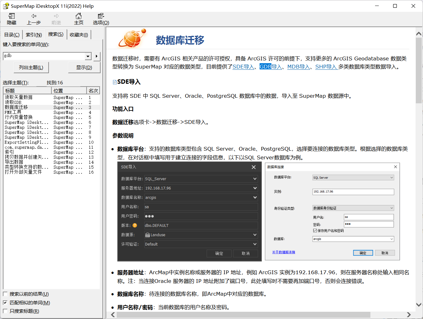423x319 pixels.
Task: Enable 搜索以前的结果(U) checkbox
Action: 5,294
